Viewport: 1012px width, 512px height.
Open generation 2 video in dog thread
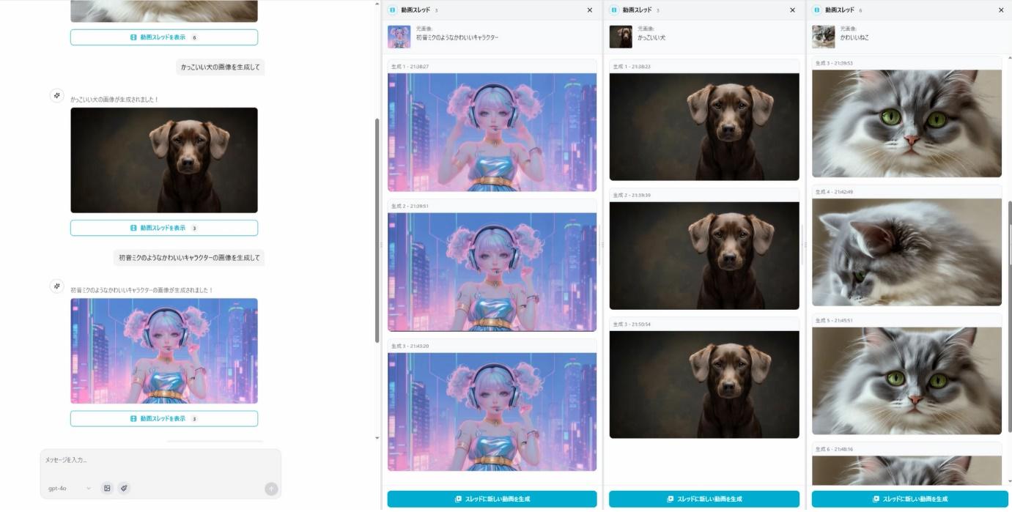pos(704,256)
